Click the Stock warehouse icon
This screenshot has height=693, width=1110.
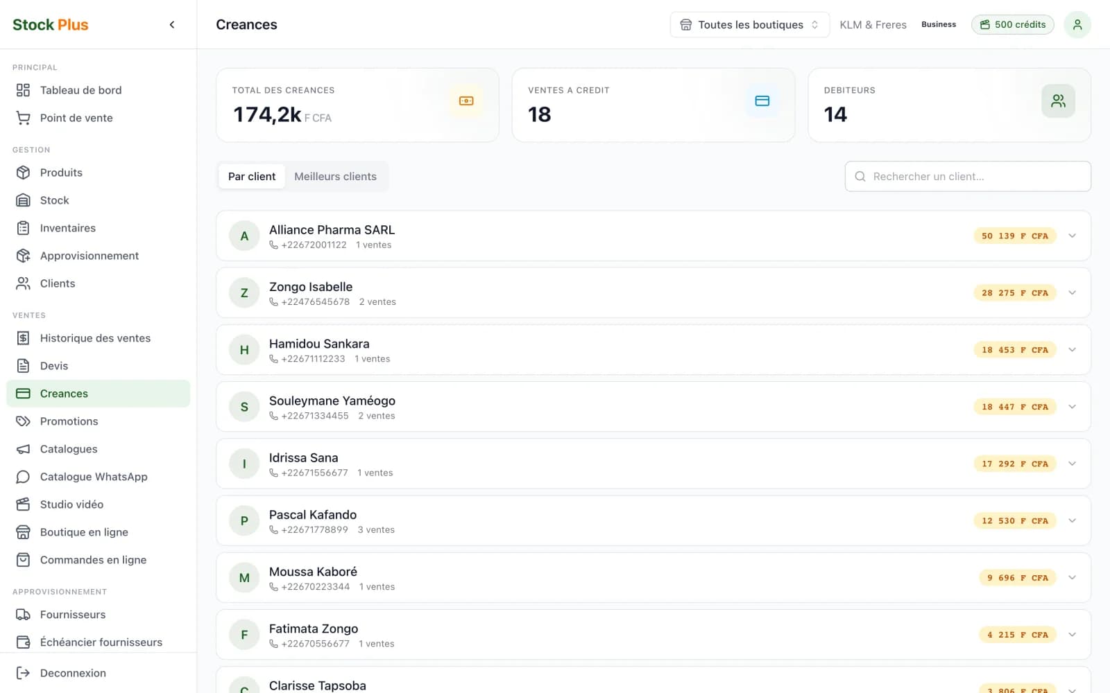[x=23, y=200]
